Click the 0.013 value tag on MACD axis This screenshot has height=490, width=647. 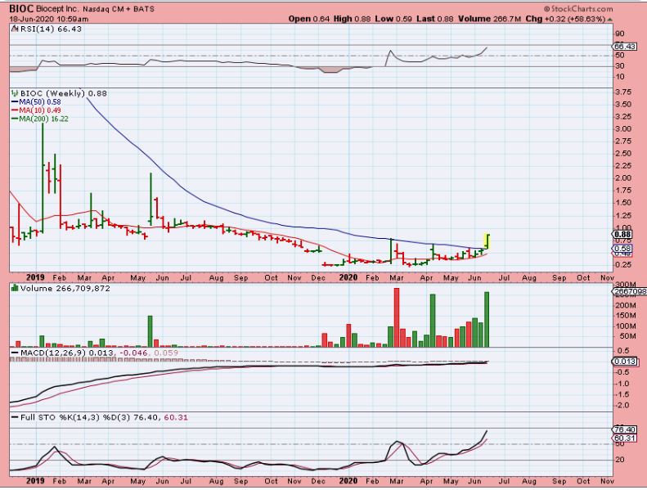(x=625, y=362)
